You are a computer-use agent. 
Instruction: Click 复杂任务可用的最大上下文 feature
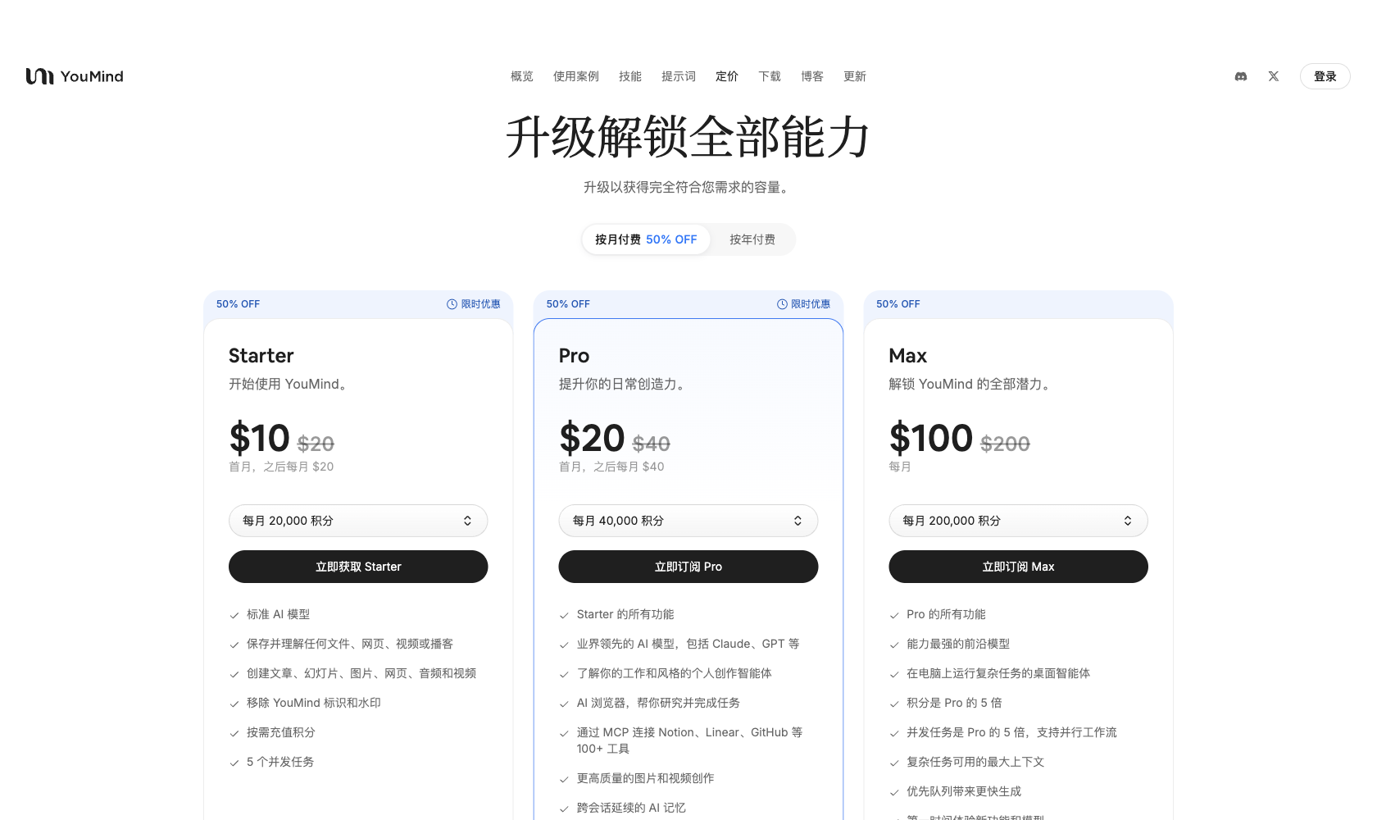pyautogui.click(x=975, y=762)
